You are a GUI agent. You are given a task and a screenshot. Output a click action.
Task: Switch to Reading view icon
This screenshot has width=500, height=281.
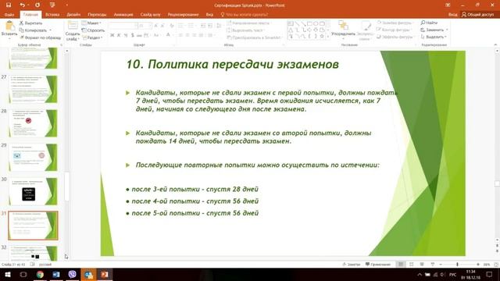pos(422,265)
